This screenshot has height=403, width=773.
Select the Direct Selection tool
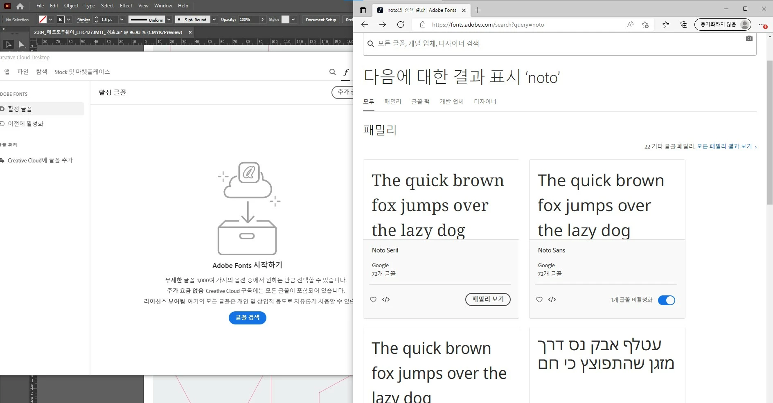click(21, 44)
